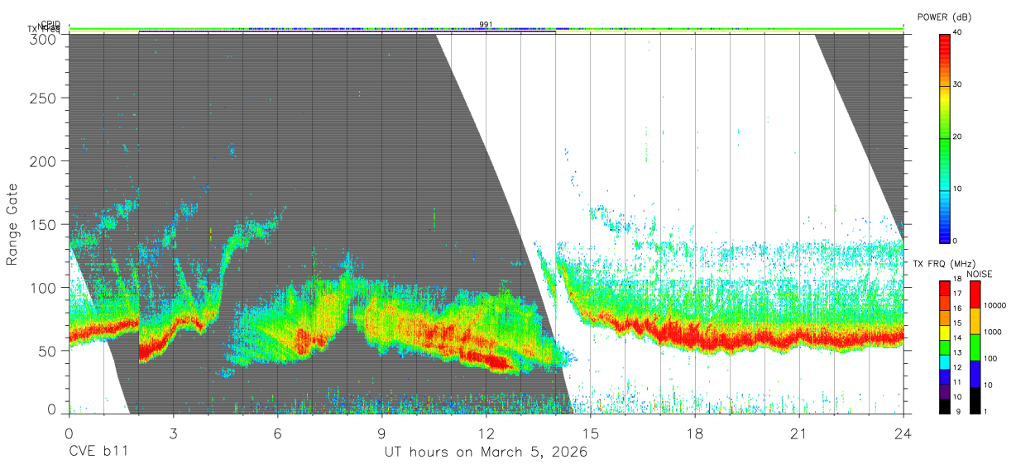The width and height of the screenshot is (1016, 469).
Task: Pick the green middle of the POWER colorbar
Action: (945, 137)
